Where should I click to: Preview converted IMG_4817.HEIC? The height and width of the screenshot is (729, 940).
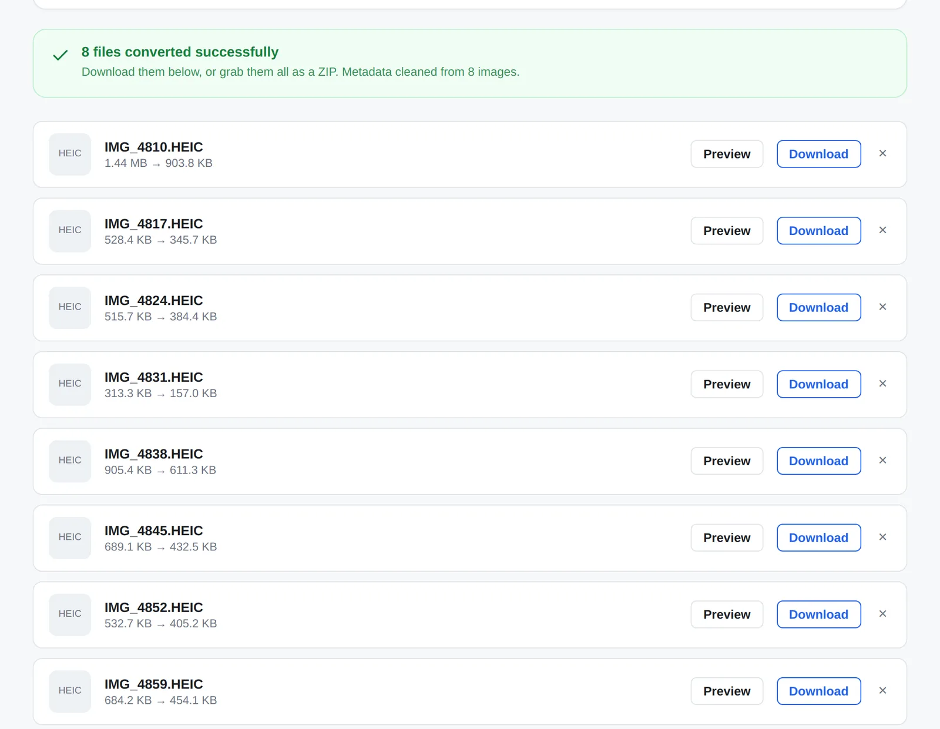[727, 231]
